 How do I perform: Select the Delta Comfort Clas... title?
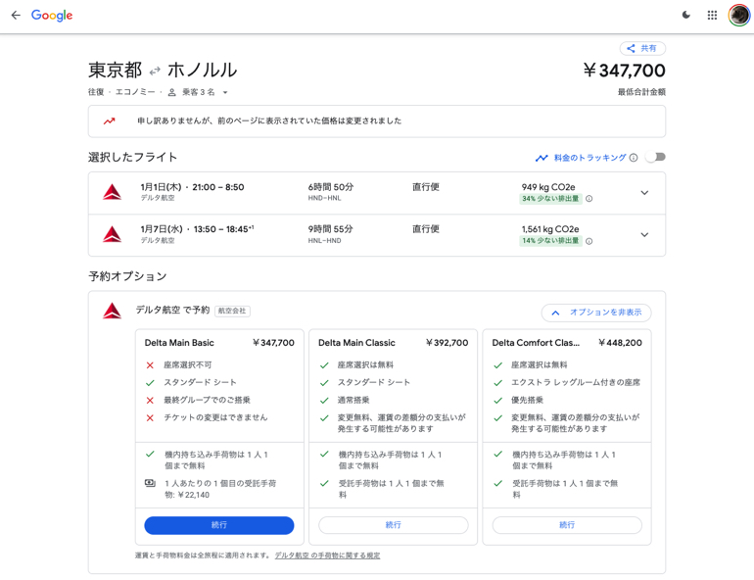pyautogui.click(x=536, y=343)
